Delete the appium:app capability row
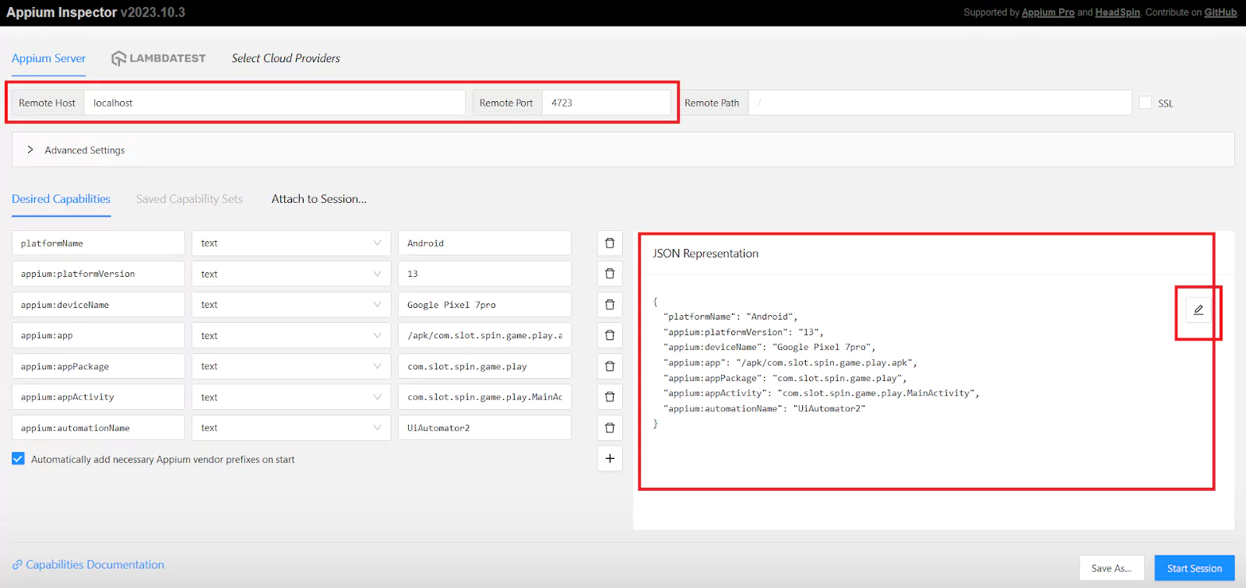The image size is (1246, 588). click(x=610, y=335)
